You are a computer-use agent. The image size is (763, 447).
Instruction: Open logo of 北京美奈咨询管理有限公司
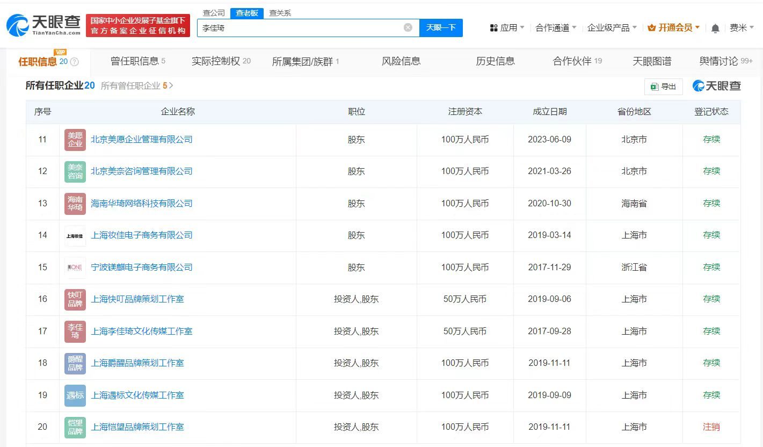pyautogui.click(x=75, y=171)
